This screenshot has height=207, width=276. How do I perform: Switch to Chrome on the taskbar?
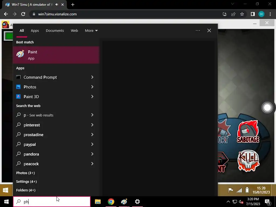tap(111, 202)
